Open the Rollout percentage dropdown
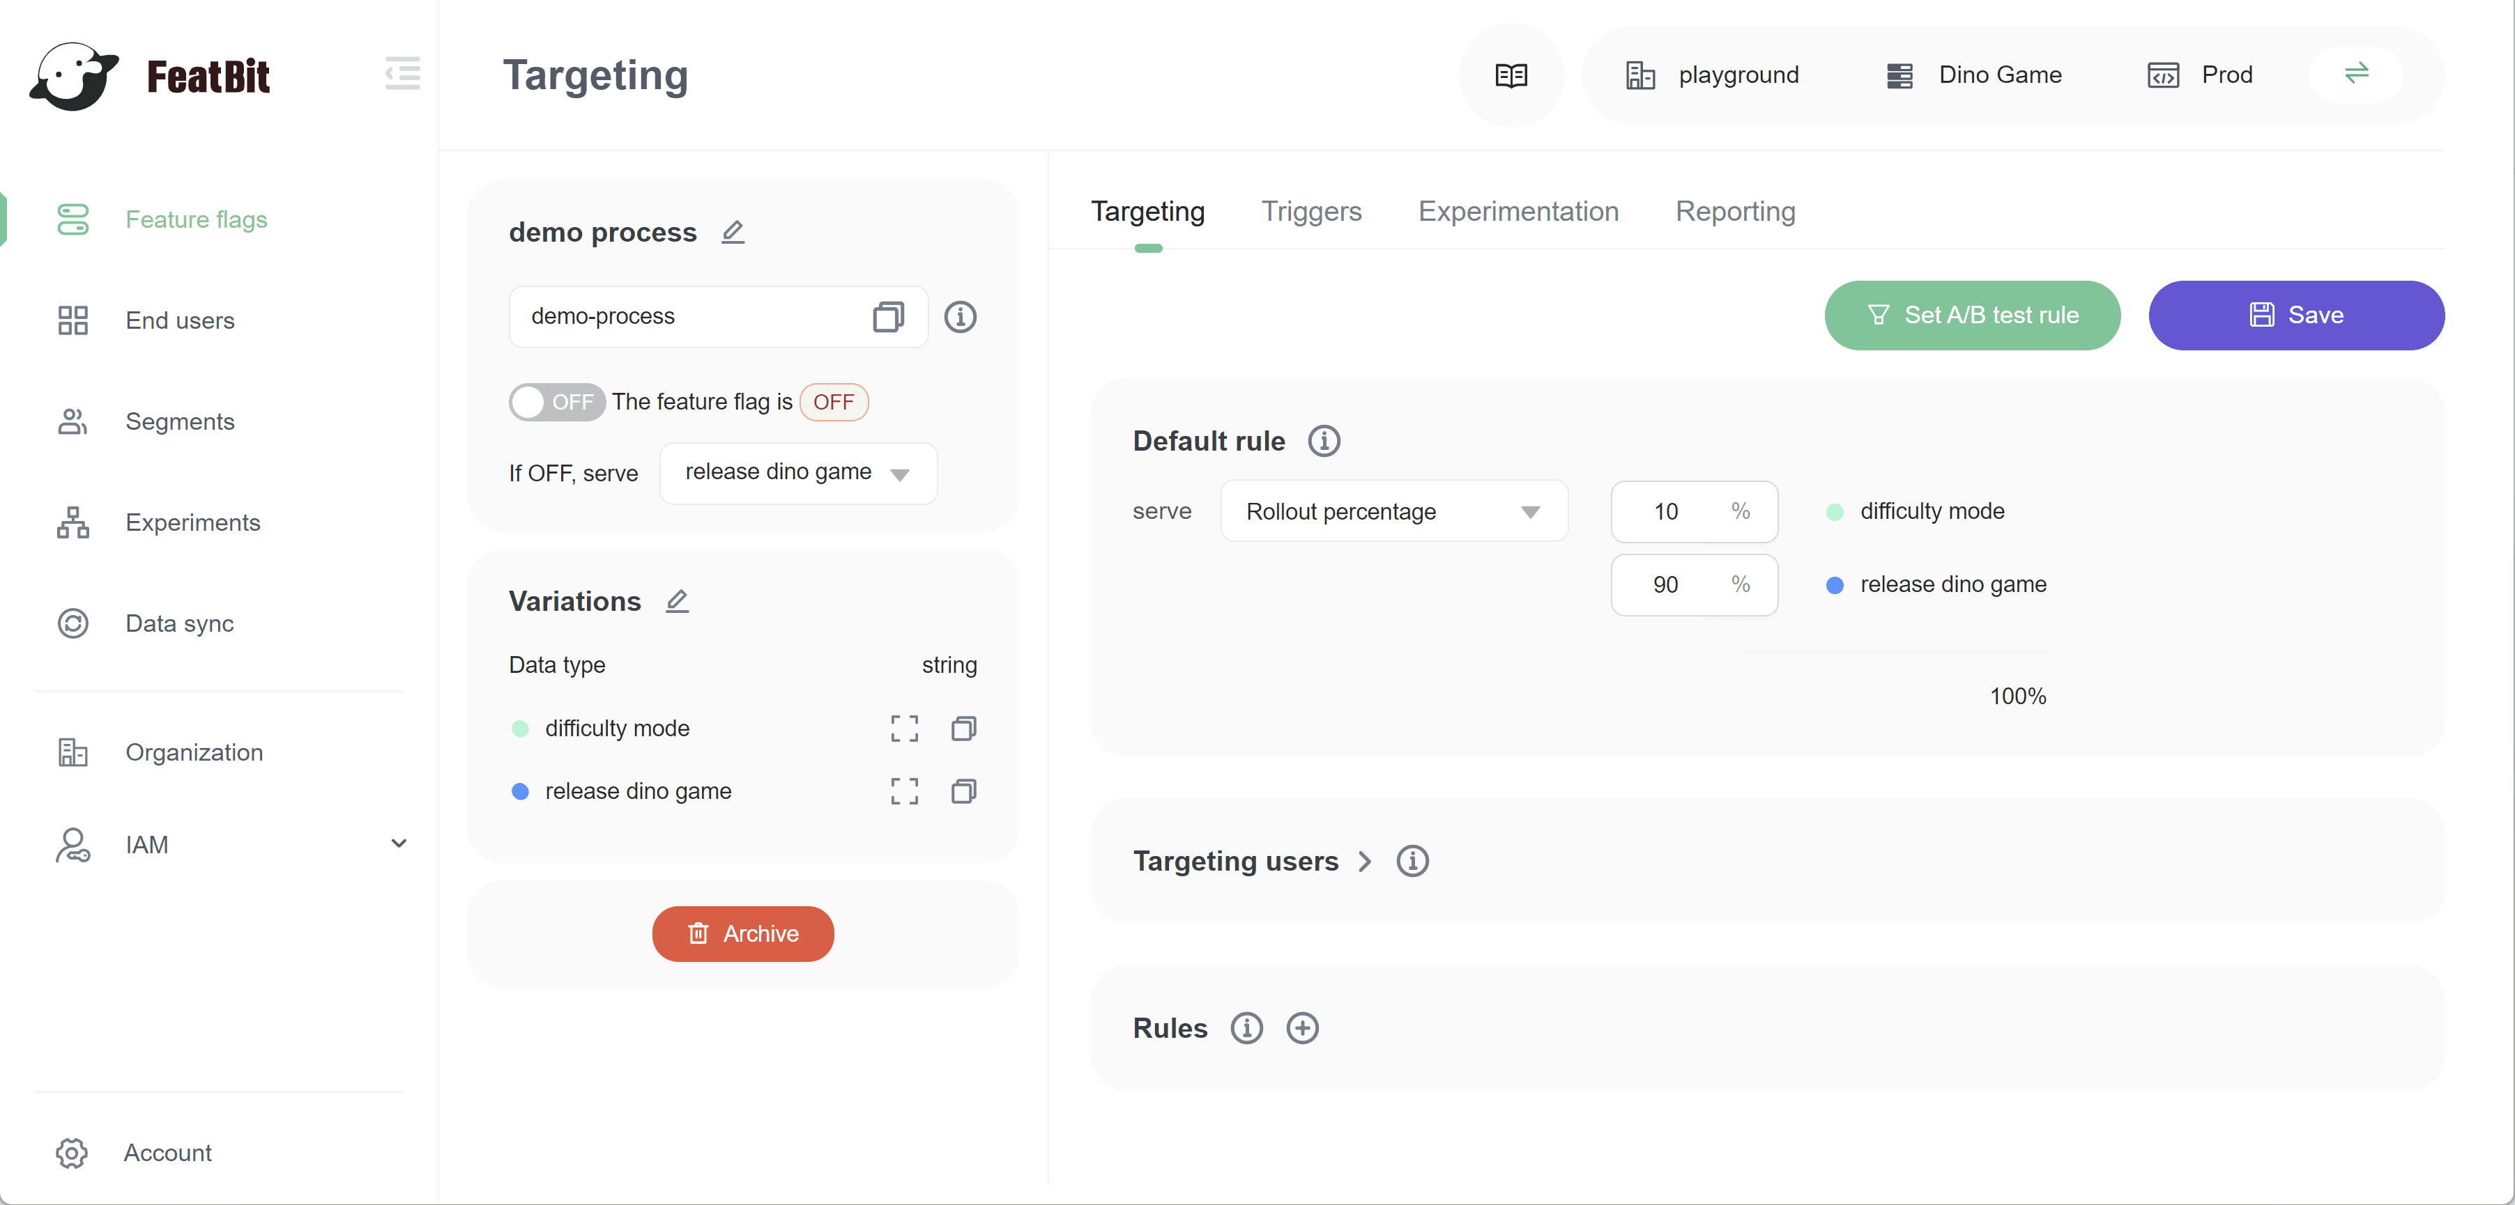The height and width of the screenshot is (1205, 2515). (x=1393, y=511)
